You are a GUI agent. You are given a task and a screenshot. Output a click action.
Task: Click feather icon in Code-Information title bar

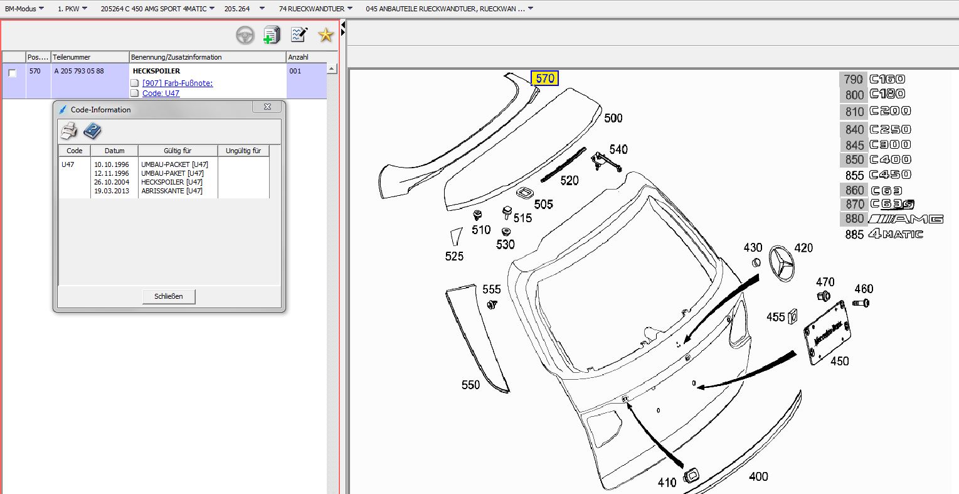click(63, 109)
